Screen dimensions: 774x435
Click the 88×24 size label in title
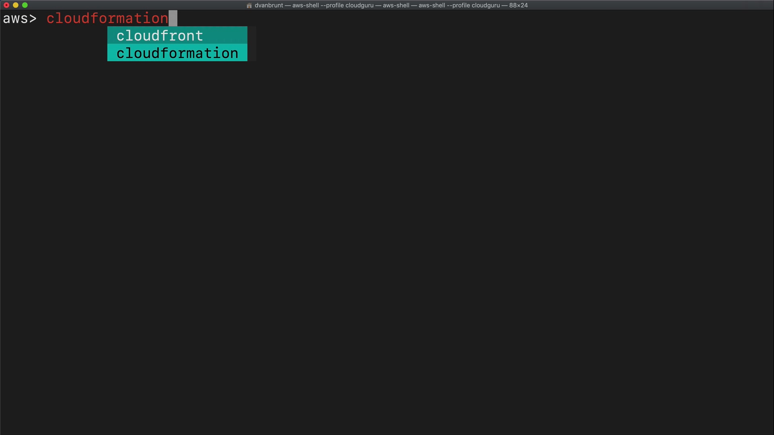tap(518, 5)
